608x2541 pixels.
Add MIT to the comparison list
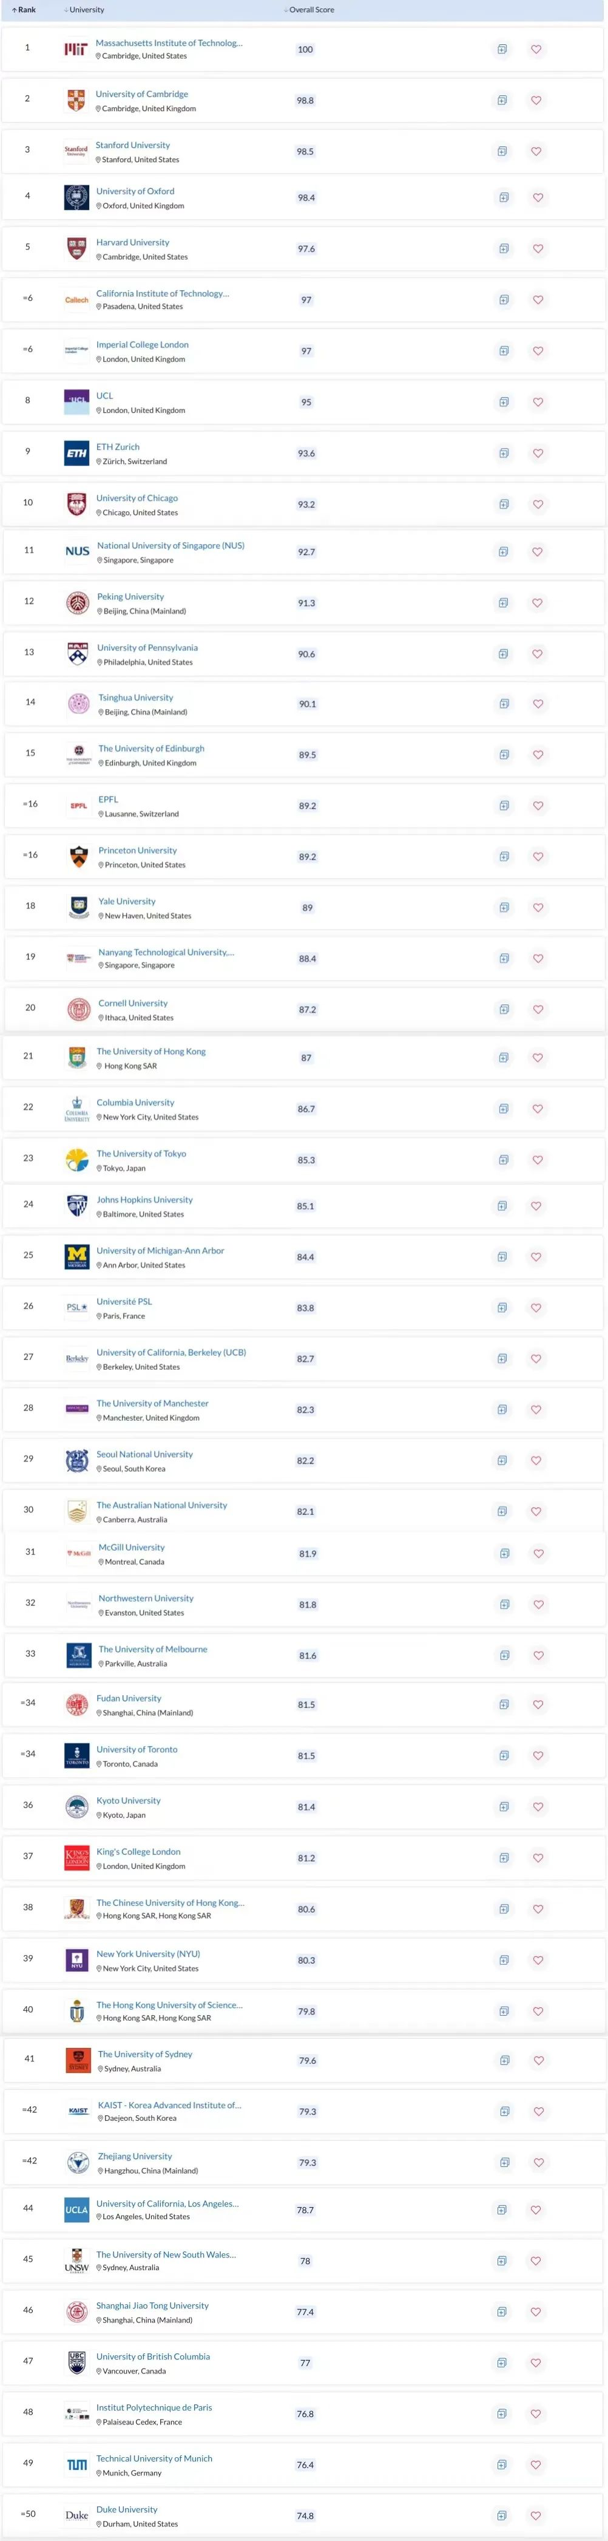[x=502, y=49]
